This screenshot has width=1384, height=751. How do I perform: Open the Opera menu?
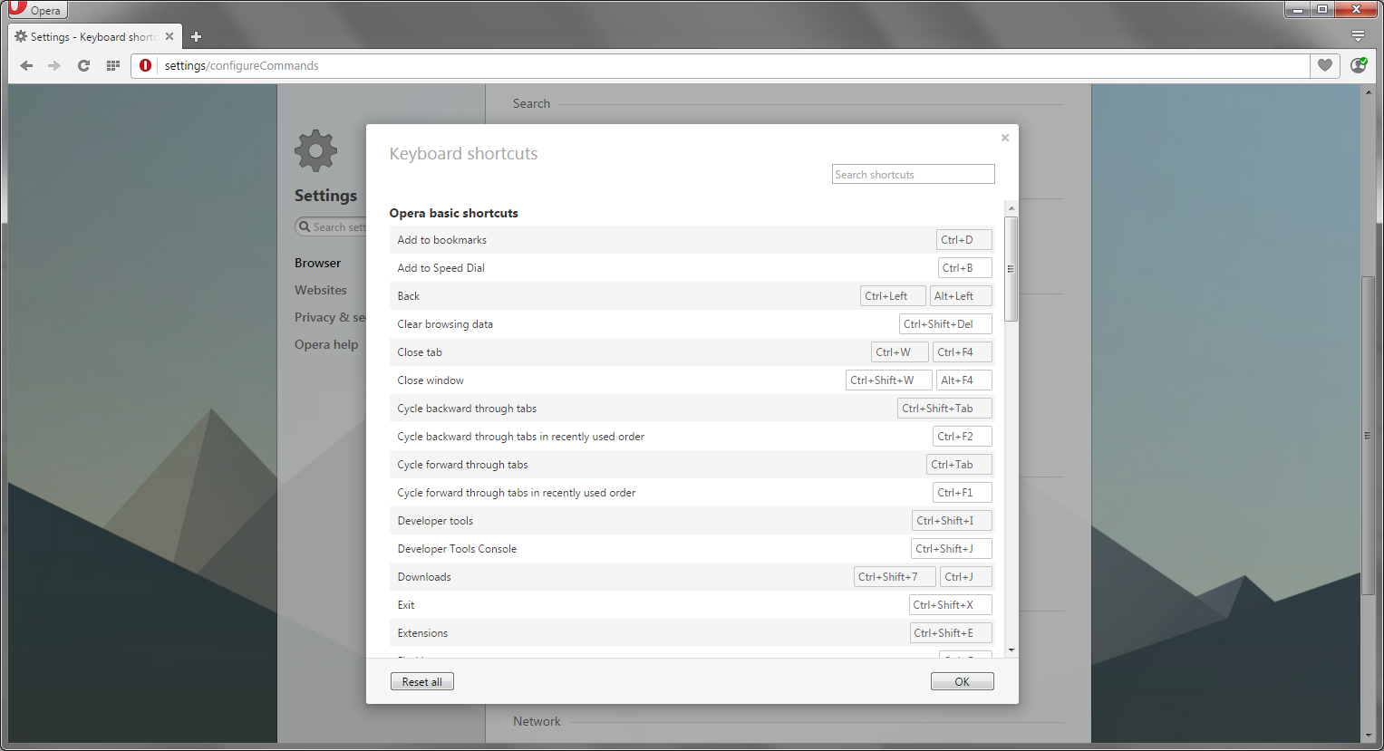click(36, 9)
